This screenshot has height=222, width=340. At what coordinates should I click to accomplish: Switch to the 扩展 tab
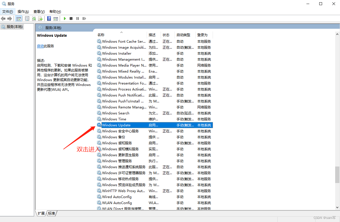41,213
